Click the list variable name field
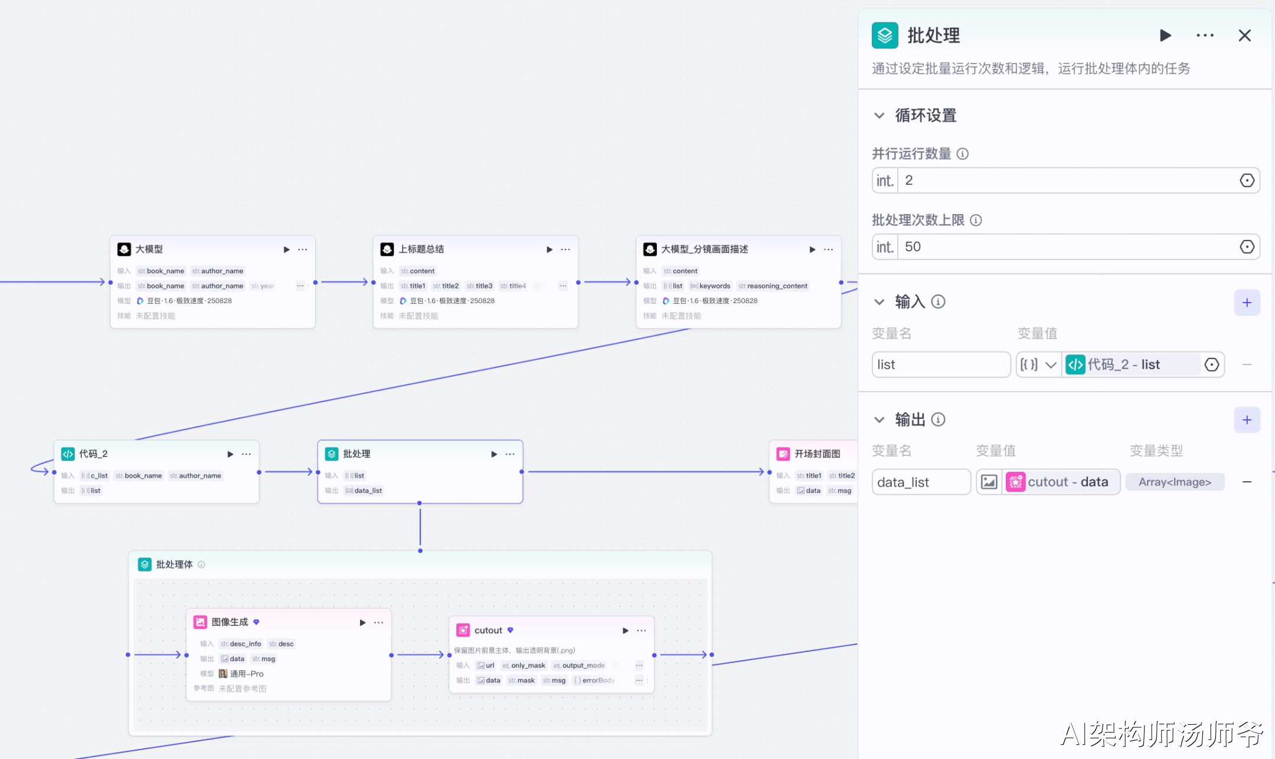The height and width of the screenshot is (759, 1275). tap(940, 364)
